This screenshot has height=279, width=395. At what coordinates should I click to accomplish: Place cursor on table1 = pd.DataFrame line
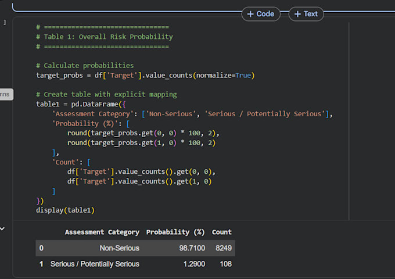pos(81,105)
